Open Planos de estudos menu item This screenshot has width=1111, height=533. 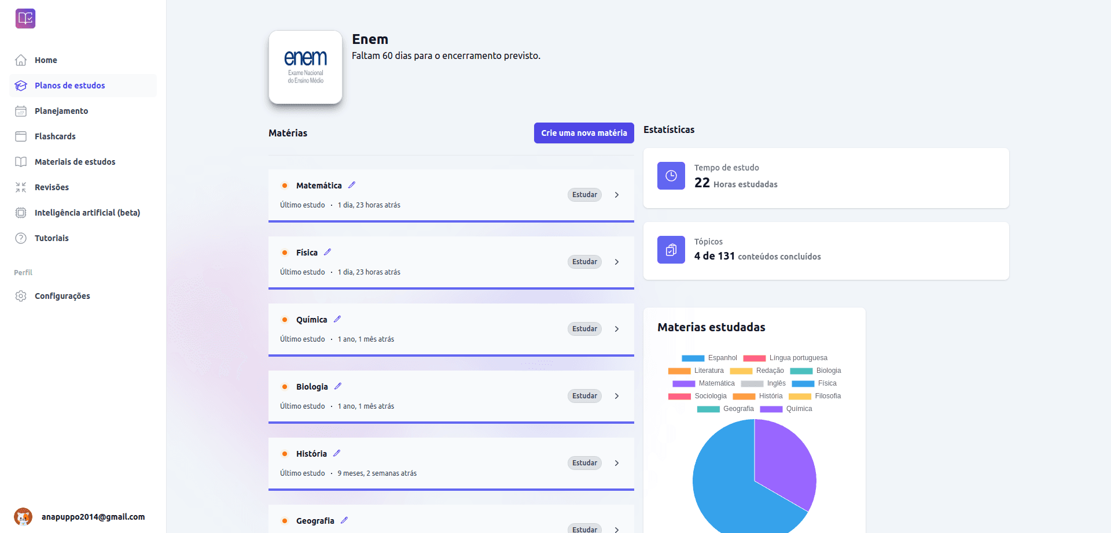coord(83,86)
